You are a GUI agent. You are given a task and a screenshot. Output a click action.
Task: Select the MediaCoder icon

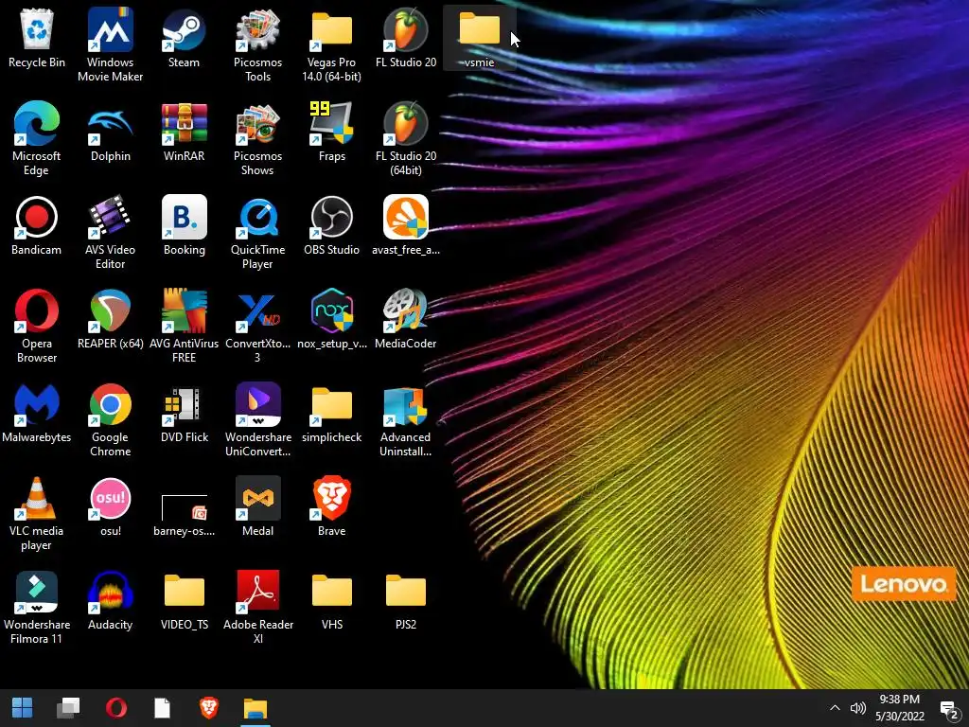coord(405,320)
